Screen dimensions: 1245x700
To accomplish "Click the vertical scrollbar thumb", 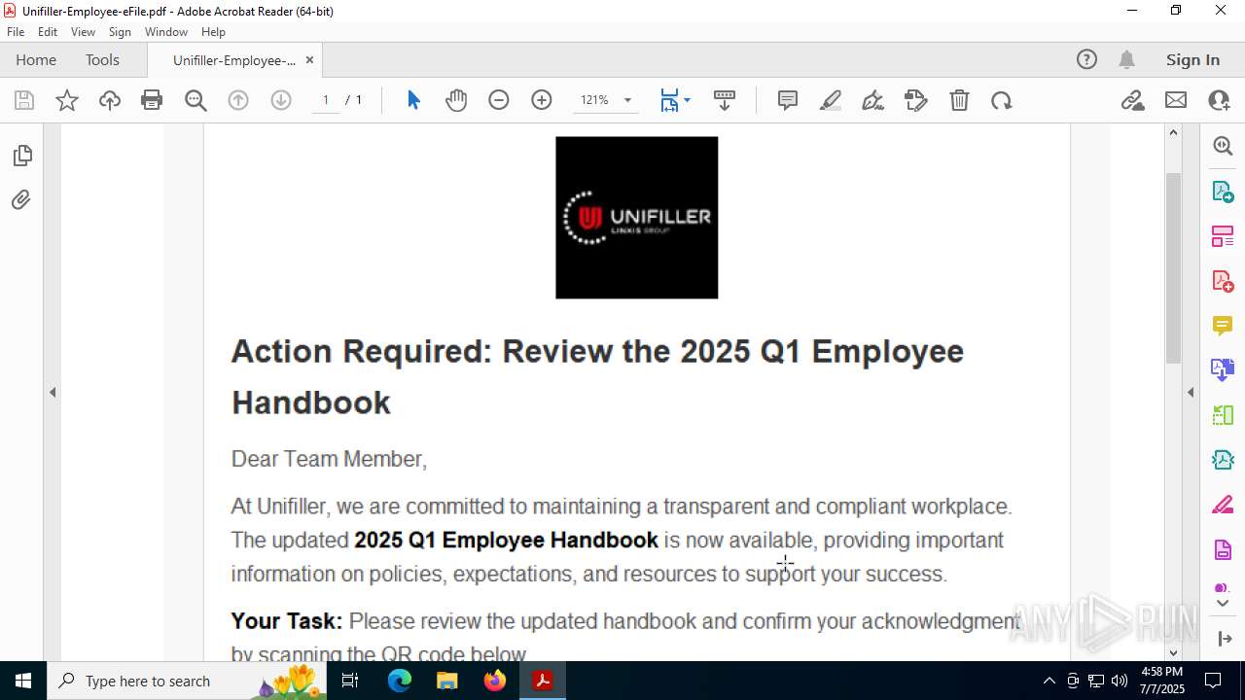I will [x=1173, y=268].
